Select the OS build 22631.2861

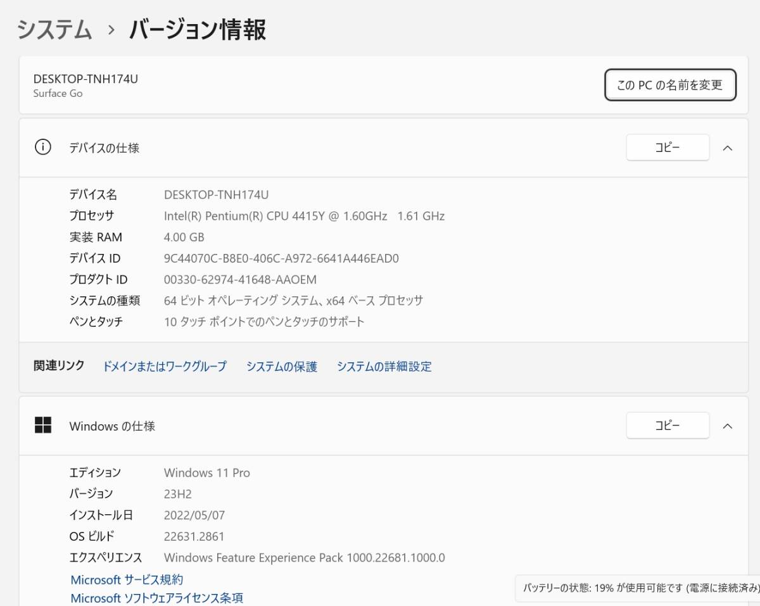[194, 536]
